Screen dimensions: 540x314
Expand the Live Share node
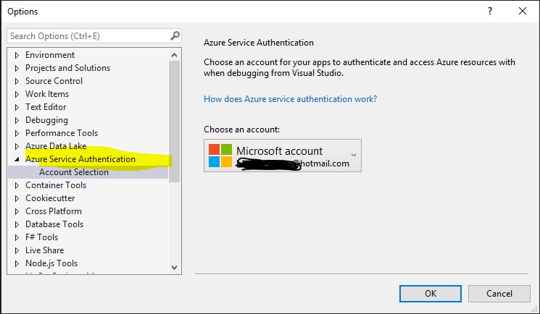point(17,251)
